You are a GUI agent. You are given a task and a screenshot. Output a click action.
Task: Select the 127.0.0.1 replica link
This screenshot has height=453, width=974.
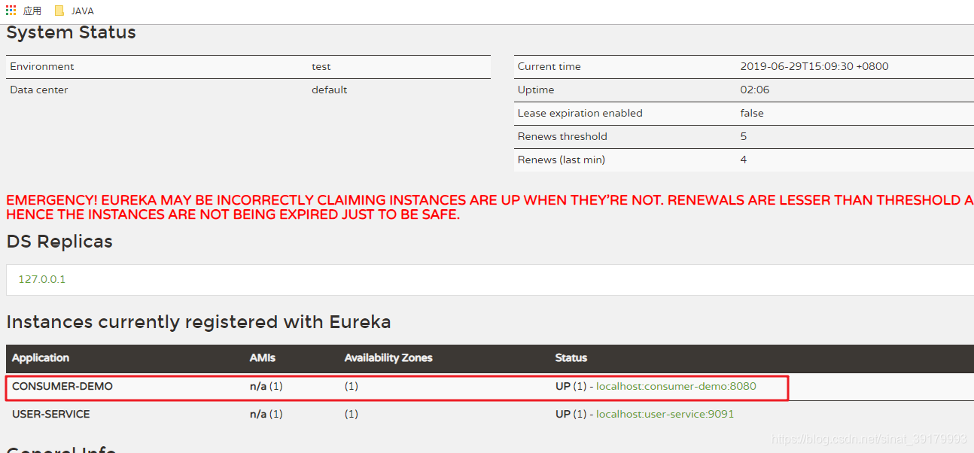coord(42,279)
